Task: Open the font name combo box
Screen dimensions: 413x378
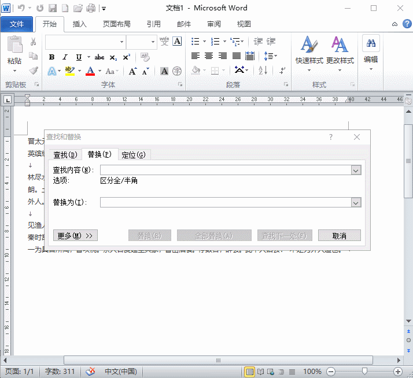Action: pos(86,42)
